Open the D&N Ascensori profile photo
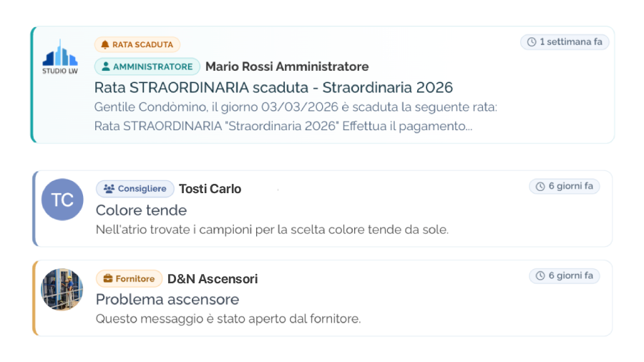Screen dimensions: 644x362 click(x=62, y=290)
